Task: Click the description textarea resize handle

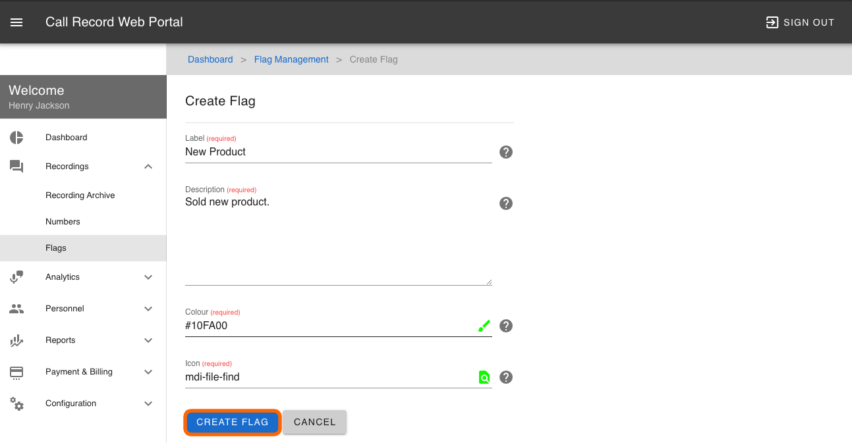Action: tap(488, 282)
